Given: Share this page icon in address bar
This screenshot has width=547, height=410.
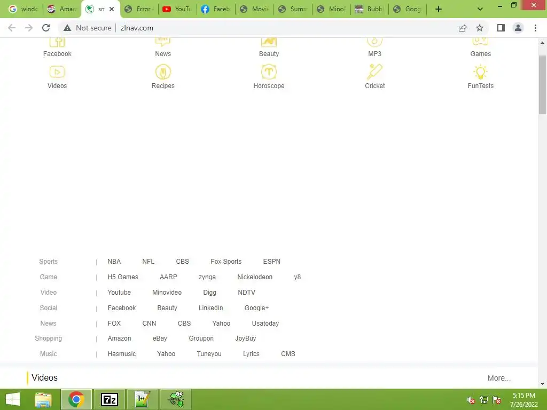Looking at the screenshot, I should 463,28.
